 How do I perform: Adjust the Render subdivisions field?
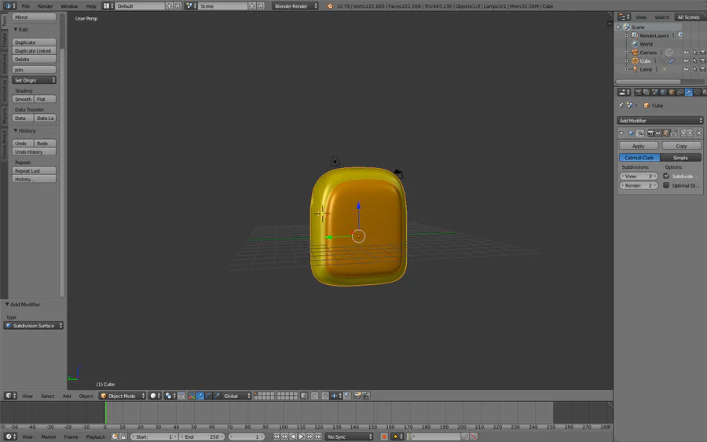[x=639, y=185]
